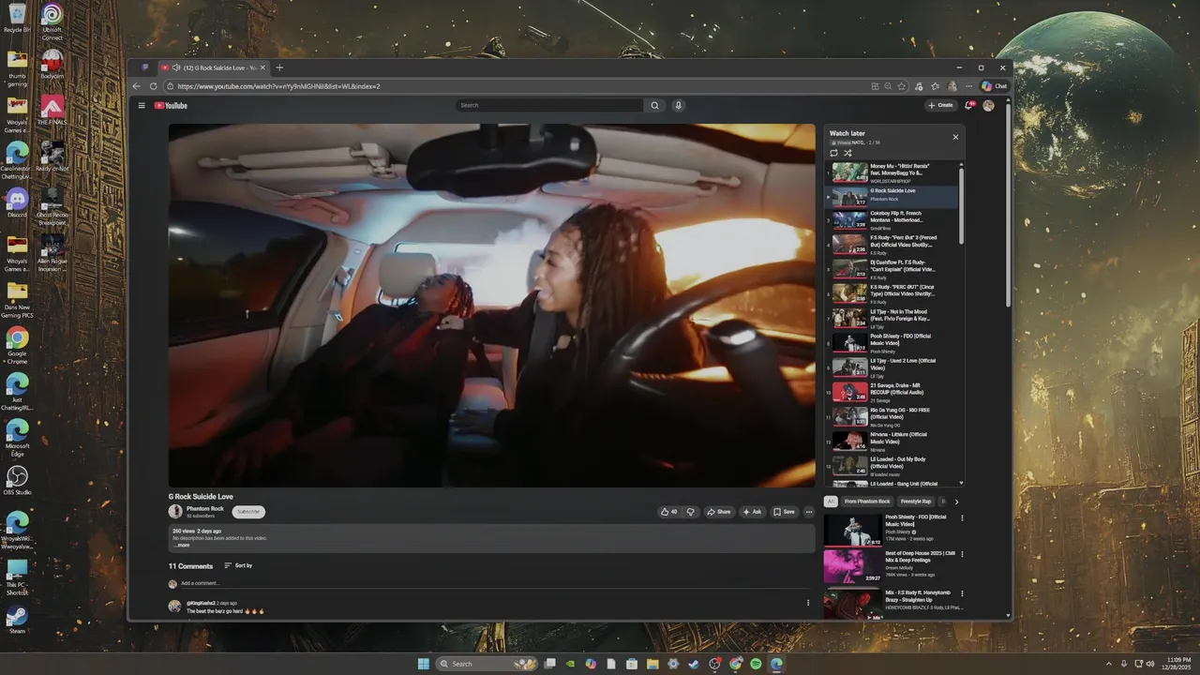
Task: Select the All filter chip
Action: [831, 502]
